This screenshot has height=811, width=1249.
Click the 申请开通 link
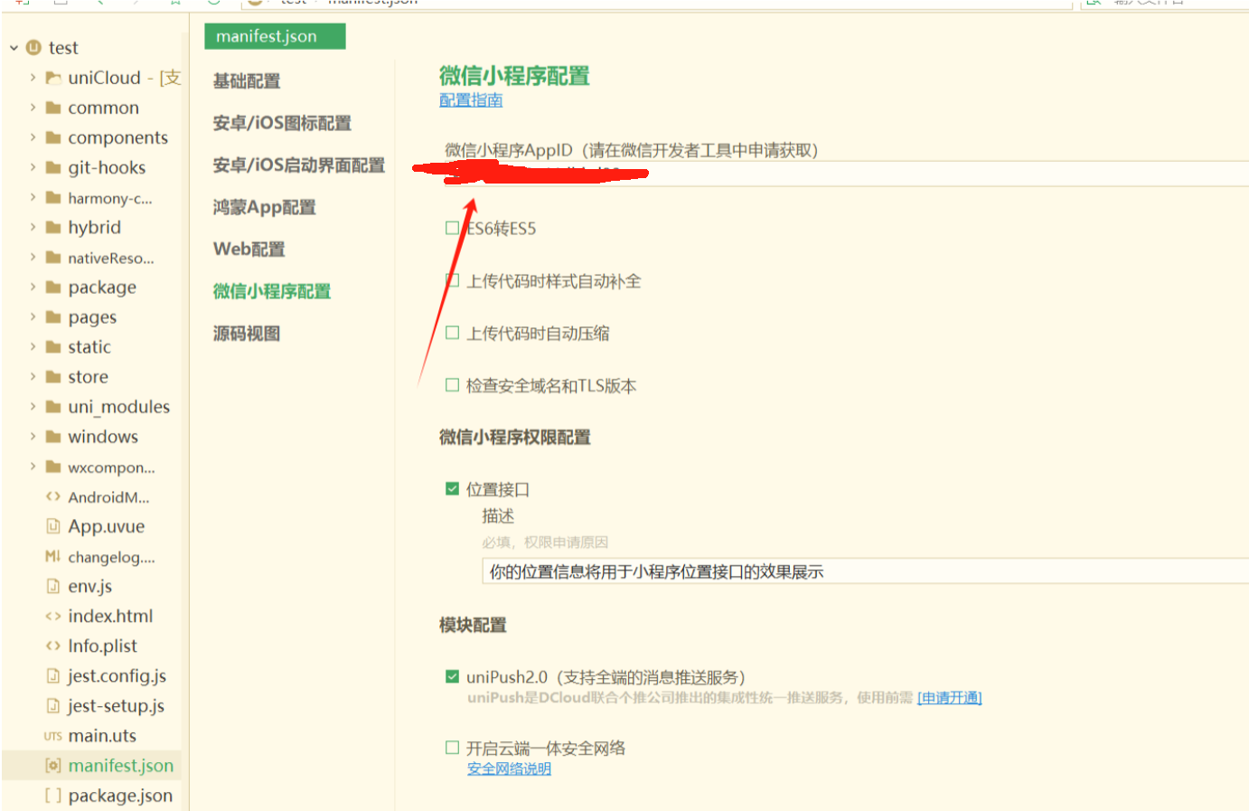[950, 698]
